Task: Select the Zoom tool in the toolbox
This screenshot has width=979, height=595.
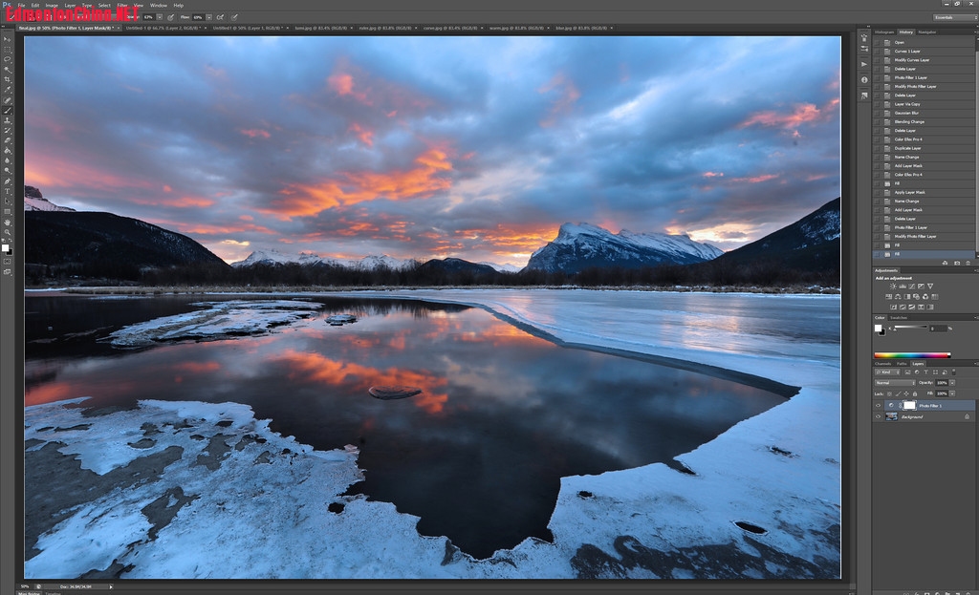Action: [8, 232]
